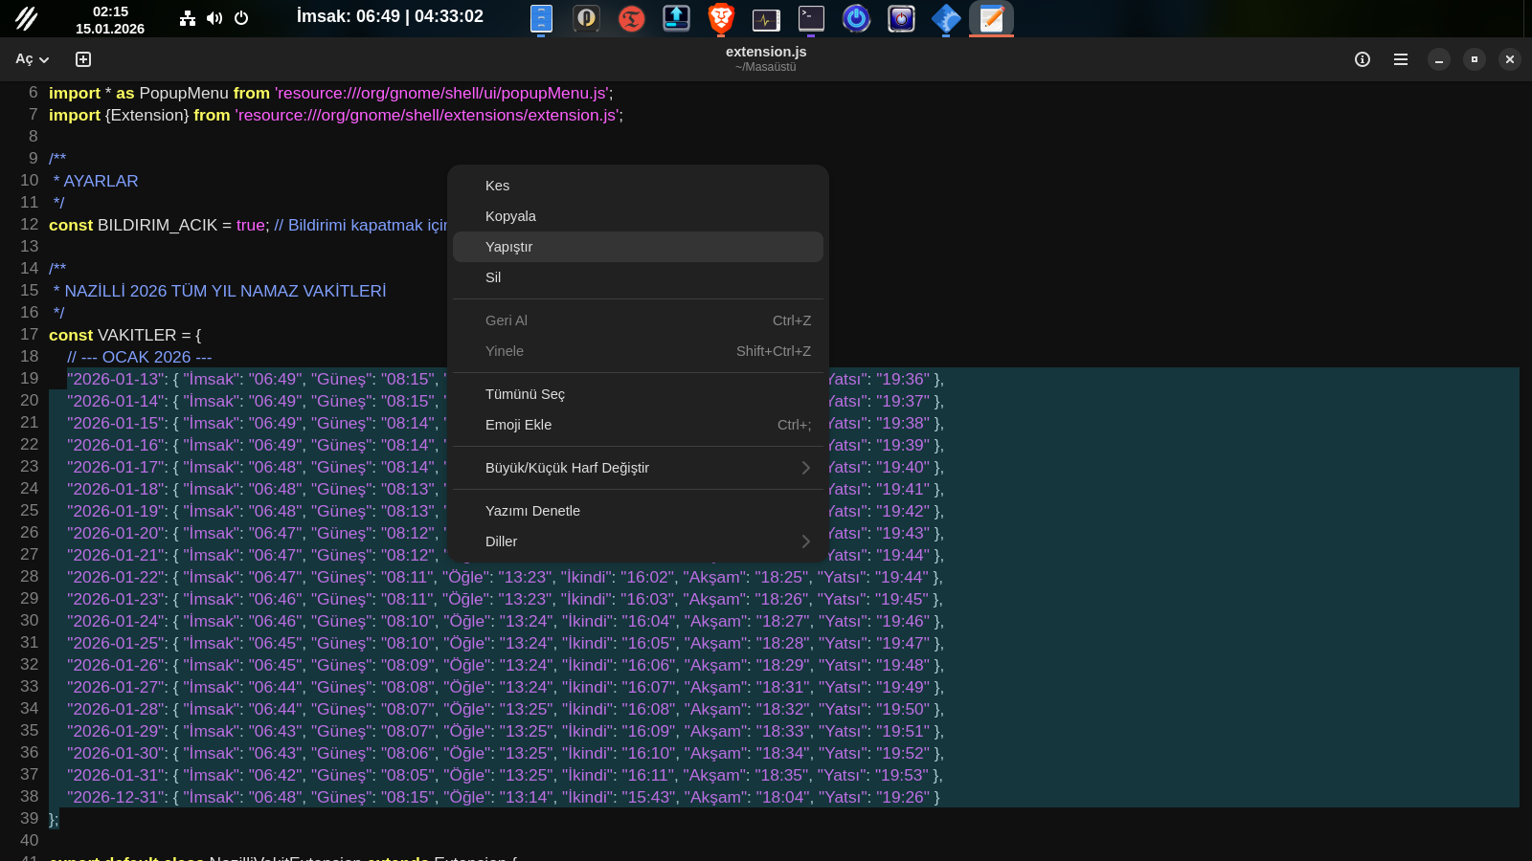Image resolution: width=1532 pixels, height=861 pixels.
Task: Open the Brave browser from the top panel
Action: (721, 18)
